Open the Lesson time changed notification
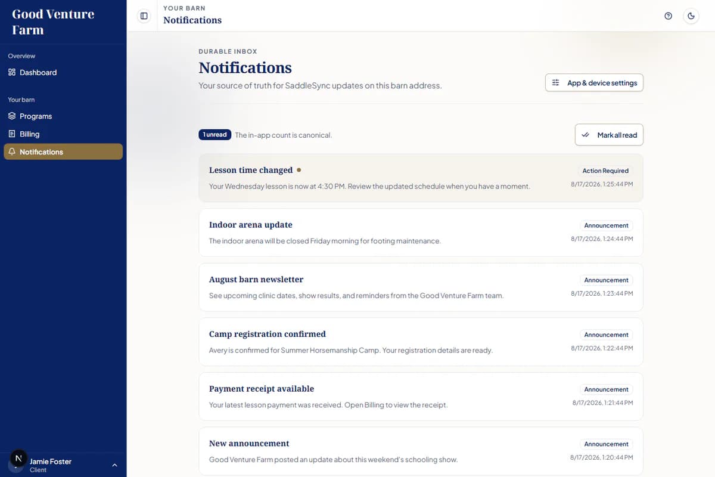Viewport: 715px width, 477px height. (421, 178)
